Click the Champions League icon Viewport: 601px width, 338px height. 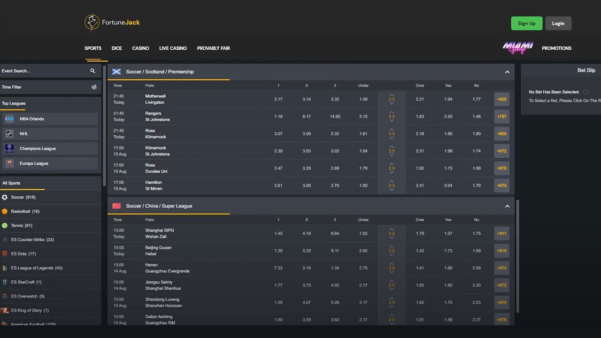pyautogui.click(x=9, y=148)
